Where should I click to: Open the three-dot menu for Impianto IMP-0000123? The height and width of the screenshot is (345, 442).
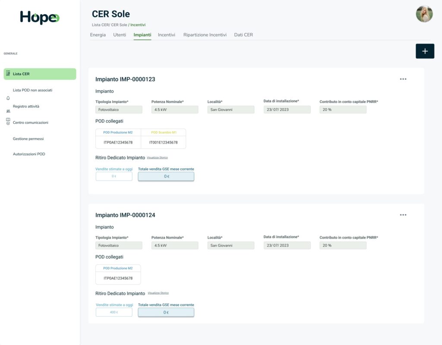pos(403,79)
